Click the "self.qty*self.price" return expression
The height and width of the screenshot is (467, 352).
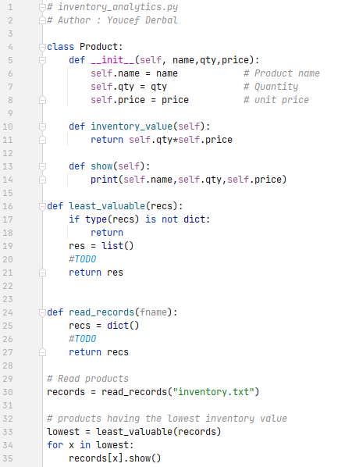pos(180,140)
